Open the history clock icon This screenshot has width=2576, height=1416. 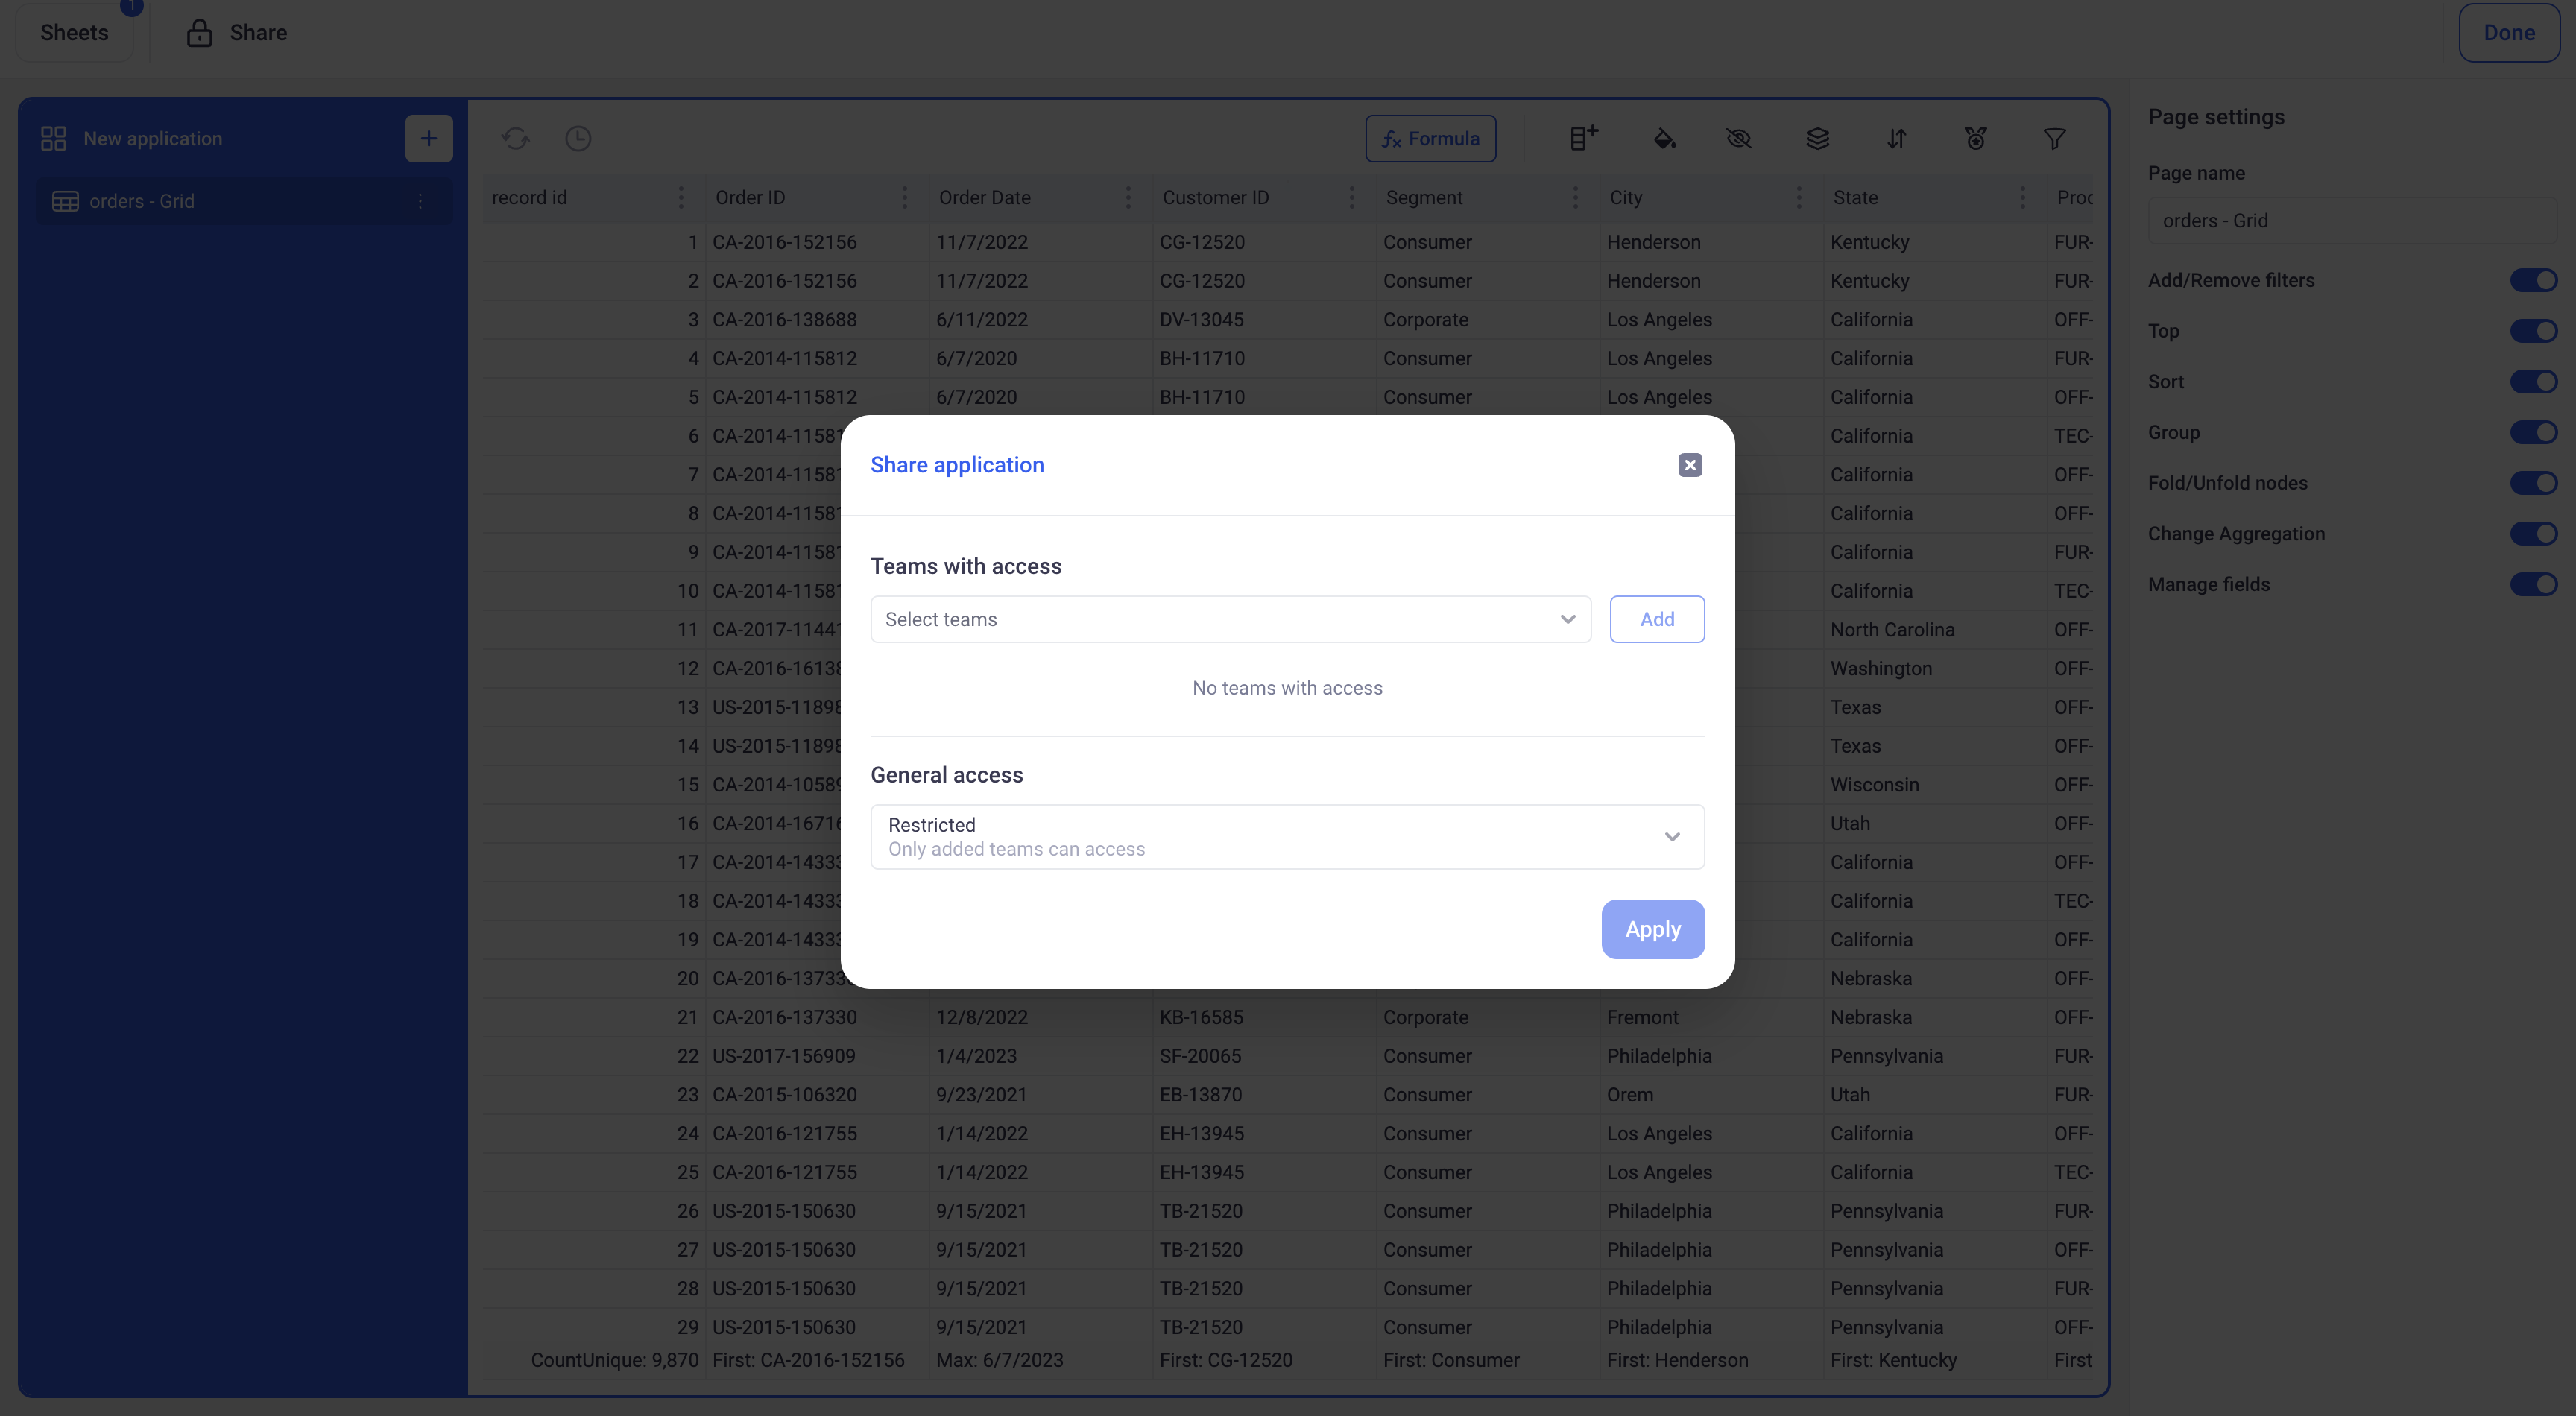(578, 138)
